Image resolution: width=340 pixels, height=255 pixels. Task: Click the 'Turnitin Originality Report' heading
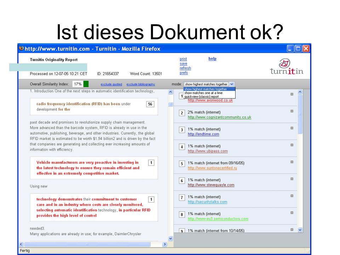point(53,59)
